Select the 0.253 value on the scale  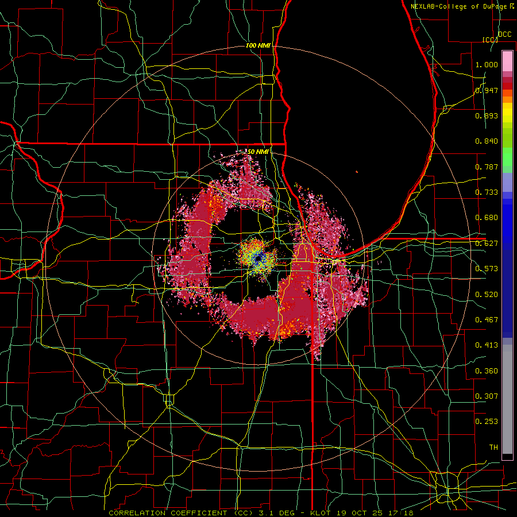coord(487,422)
